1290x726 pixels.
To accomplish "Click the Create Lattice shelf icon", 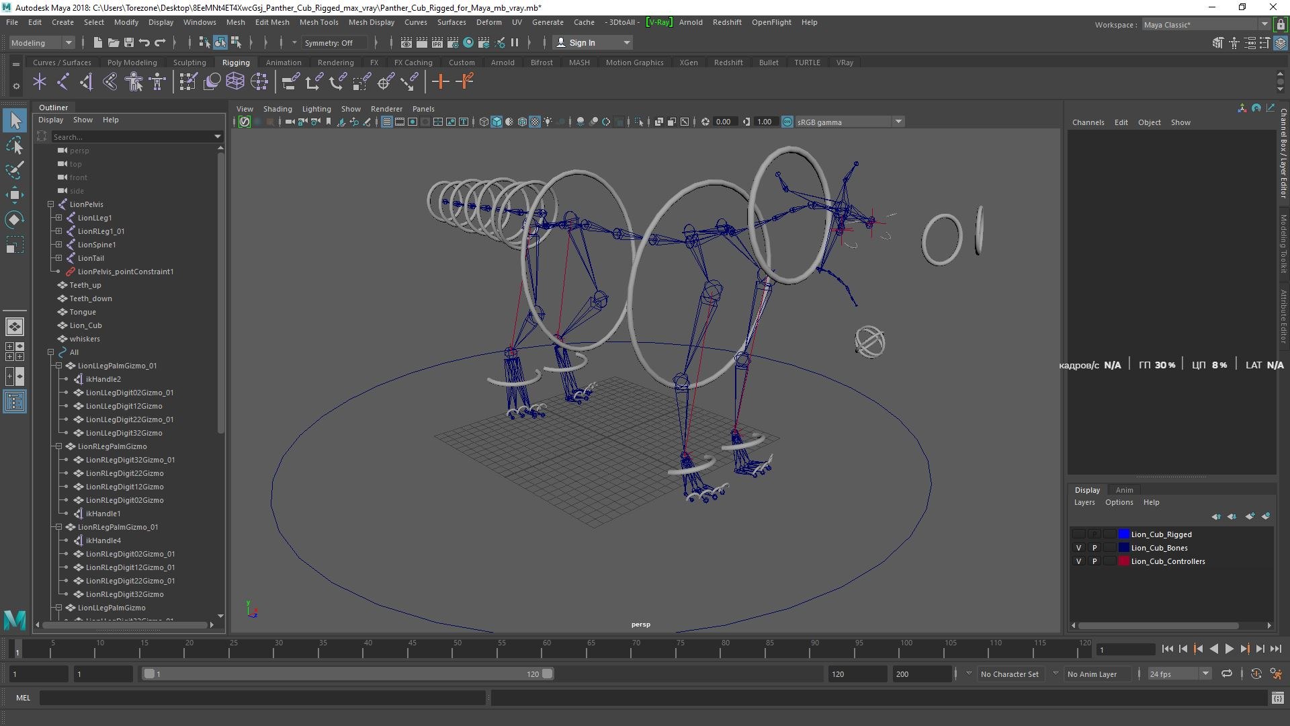I will pyautogui.click(x=235, y=82).
